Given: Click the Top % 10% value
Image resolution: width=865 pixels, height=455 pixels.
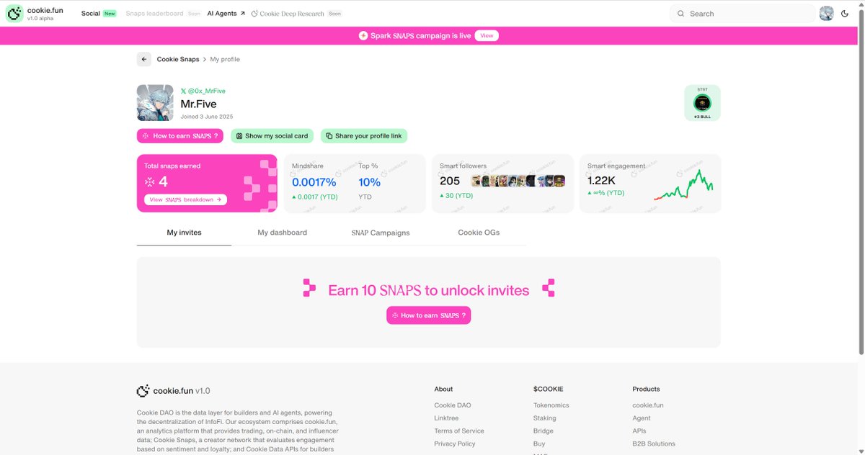Looking at the screenshot, I should coord(369,181).
